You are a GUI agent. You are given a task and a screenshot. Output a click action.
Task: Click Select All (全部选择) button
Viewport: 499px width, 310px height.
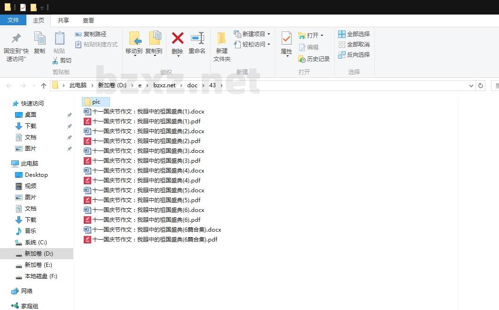(x=354, y=34)
